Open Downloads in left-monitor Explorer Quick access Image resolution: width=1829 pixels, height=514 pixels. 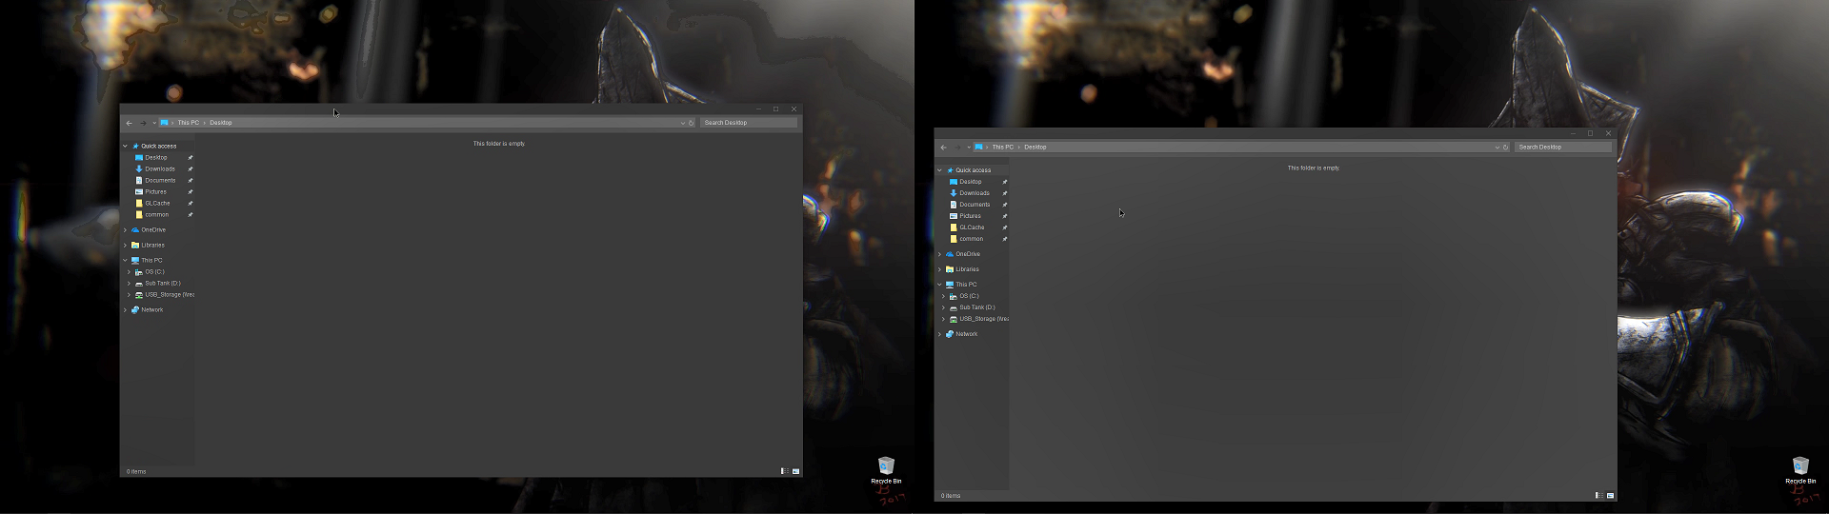(159, 168)
